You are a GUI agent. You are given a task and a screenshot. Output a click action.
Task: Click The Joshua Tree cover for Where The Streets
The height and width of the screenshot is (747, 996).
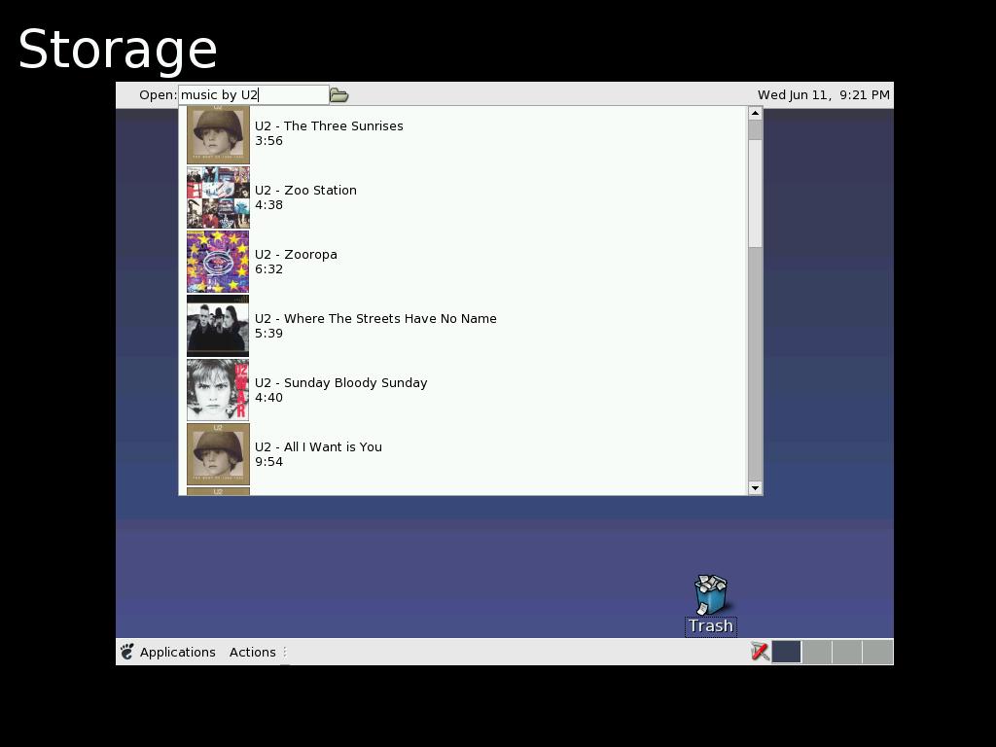point(218,326)
